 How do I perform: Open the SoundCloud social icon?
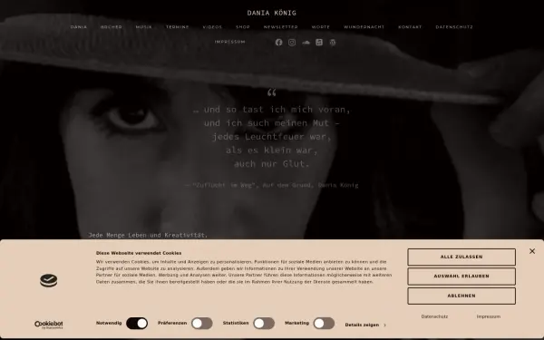click(x=306, y=43)
